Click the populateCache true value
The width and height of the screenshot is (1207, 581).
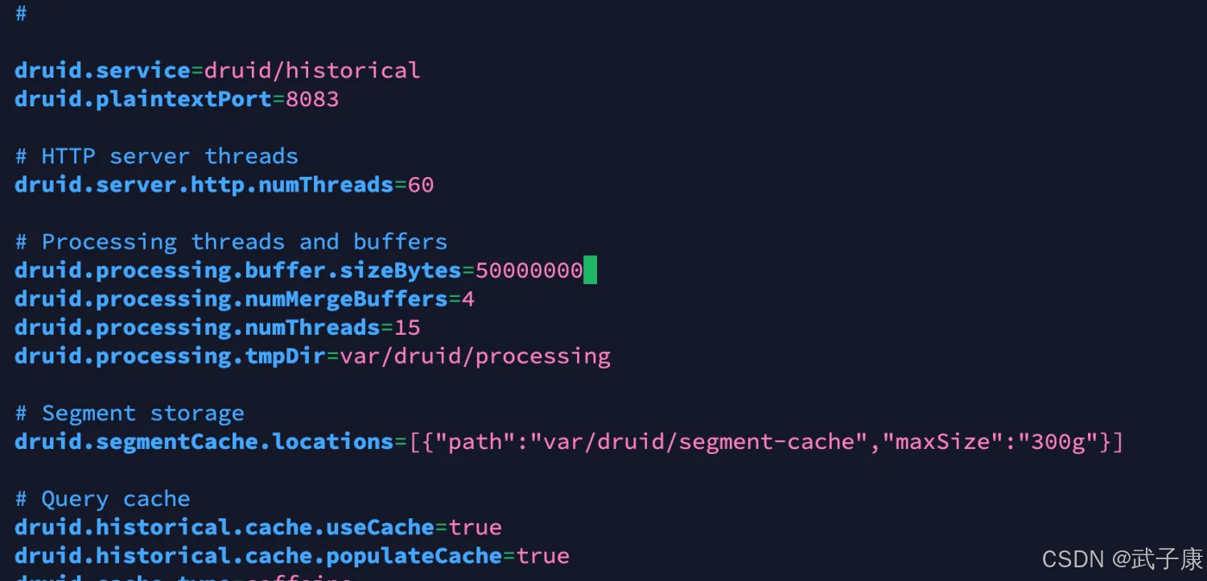pyautogui.click(x=542, y=556)
